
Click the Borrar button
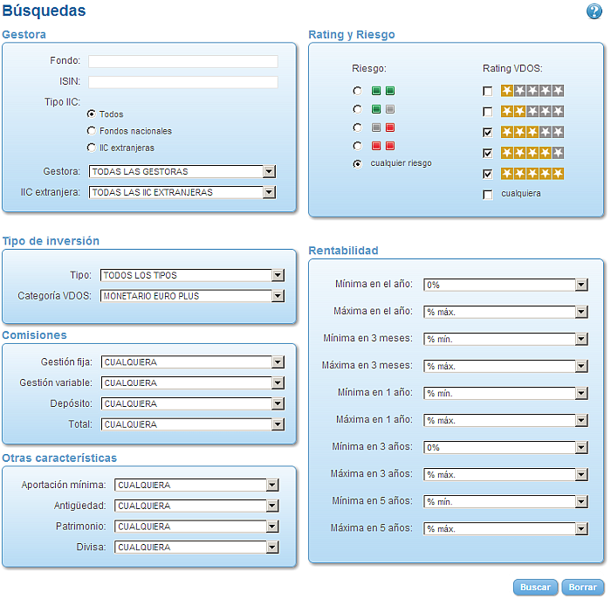pyautogui.click(x=582, y=588)
